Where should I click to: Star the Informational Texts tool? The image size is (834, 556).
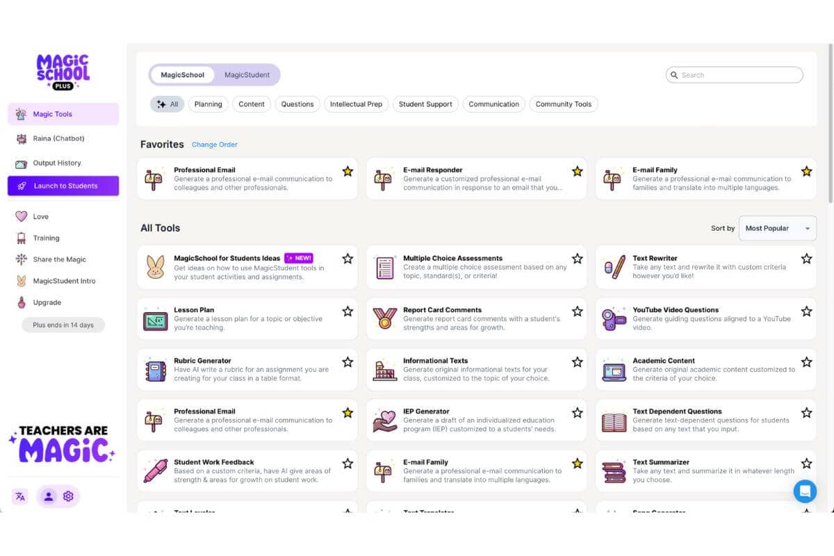coord(577,362)
